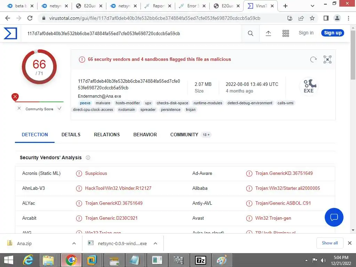Select Endermanch@Ana.exe file name

click(99, 96)
